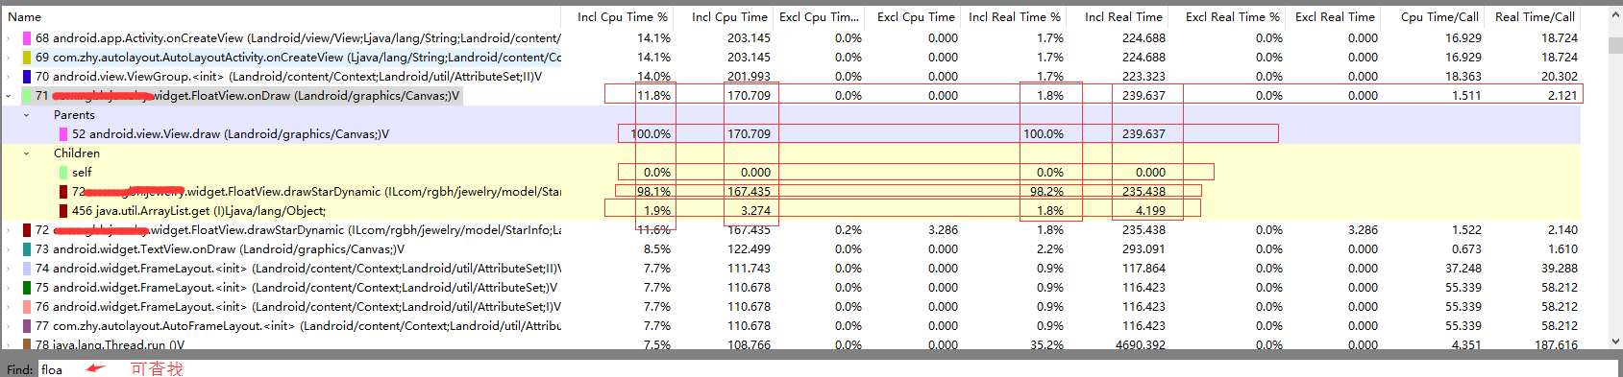
Task: Click Incl Real Time % value 35.2%
Action: click(1046, 345)
